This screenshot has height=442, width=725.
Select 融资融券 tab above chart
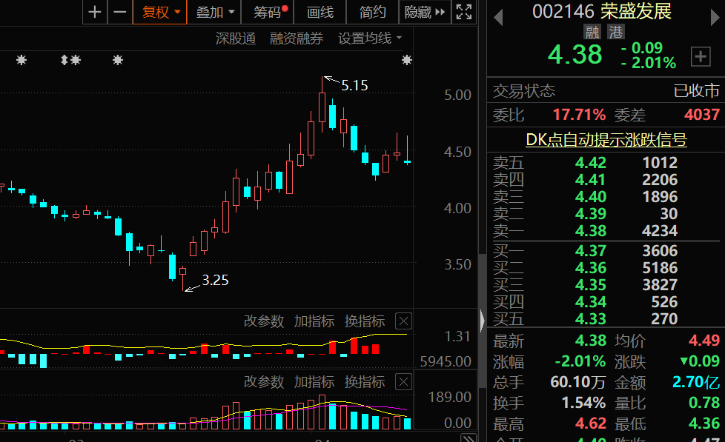point(297,38)
